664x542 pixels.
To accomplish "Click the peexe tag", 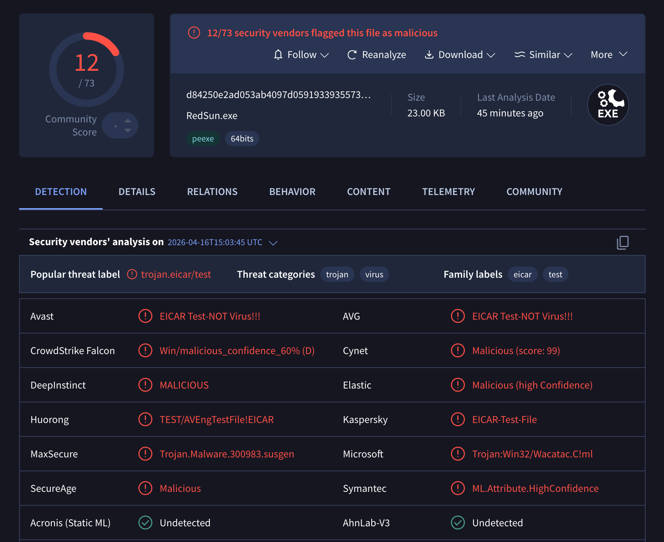I will pyautogui.click(x=203, y=138).
